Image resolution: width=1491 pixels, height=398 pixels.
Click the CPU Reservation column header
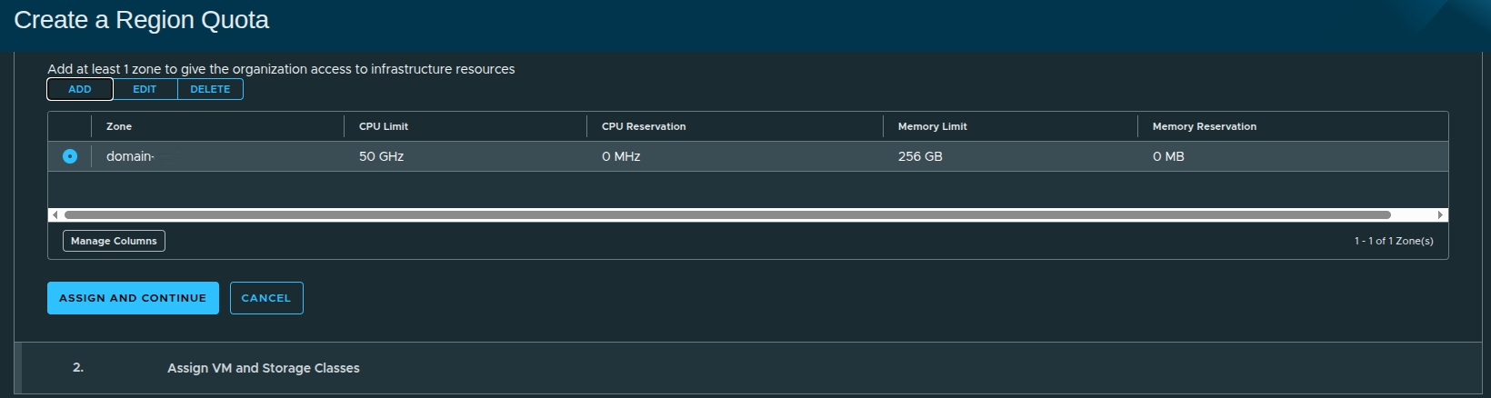pyautogui.click(x=644, y=126)
